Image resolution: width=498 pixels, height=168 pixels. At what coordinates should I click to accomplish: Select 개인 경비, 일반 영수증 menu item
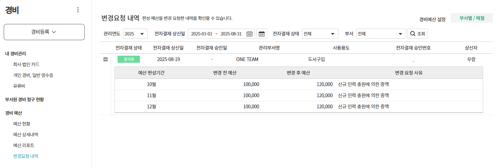33,75
